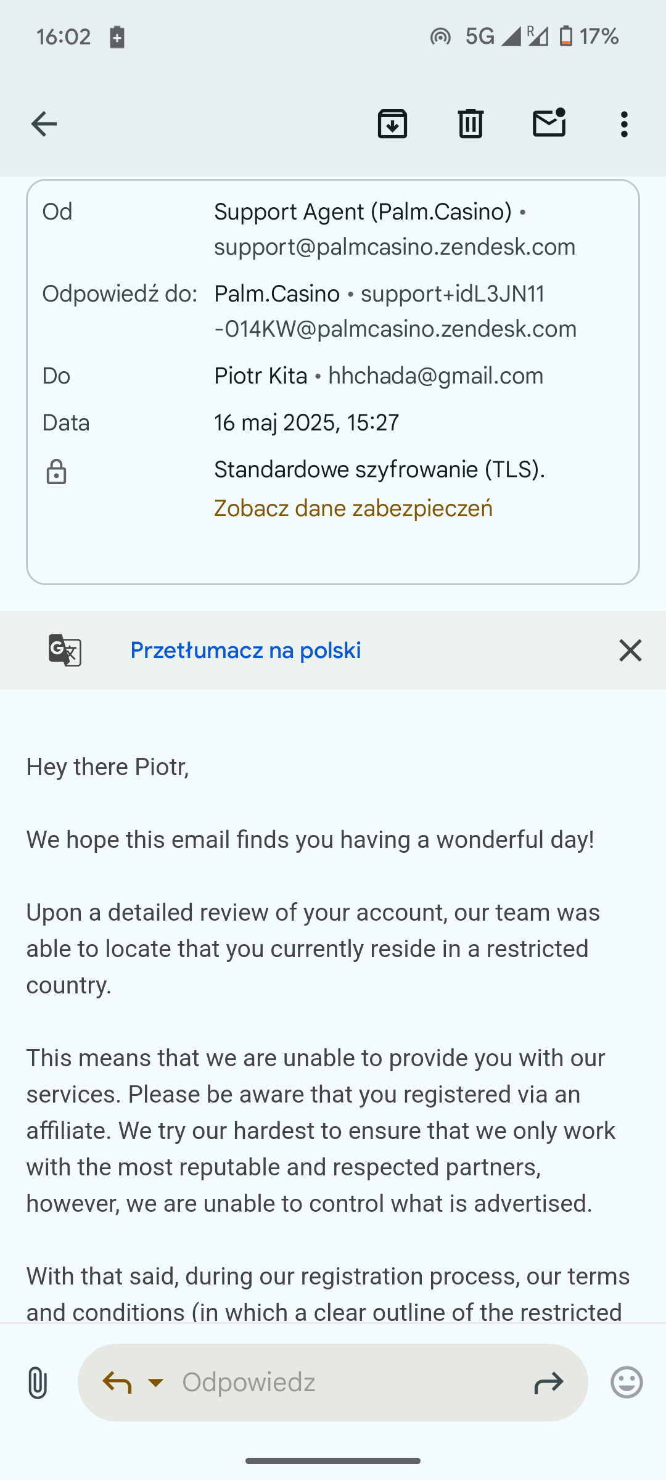Tap the Google Translate icon
This screenshot has height=1480, width=666.
click(x=65, y=651)
